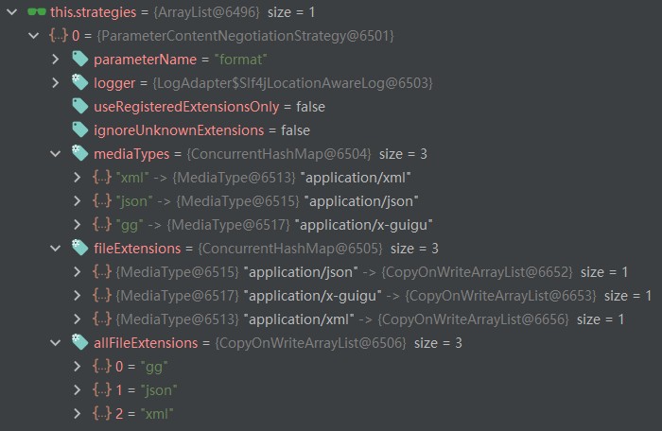Expand the "xml" media type entry
Viewport: 662px width, 431px height.
[78, 177]
